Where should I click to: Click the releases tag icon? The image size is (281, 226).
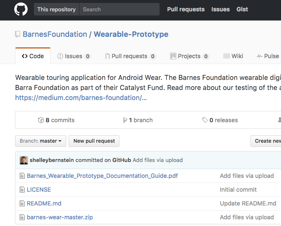point(205,120)
